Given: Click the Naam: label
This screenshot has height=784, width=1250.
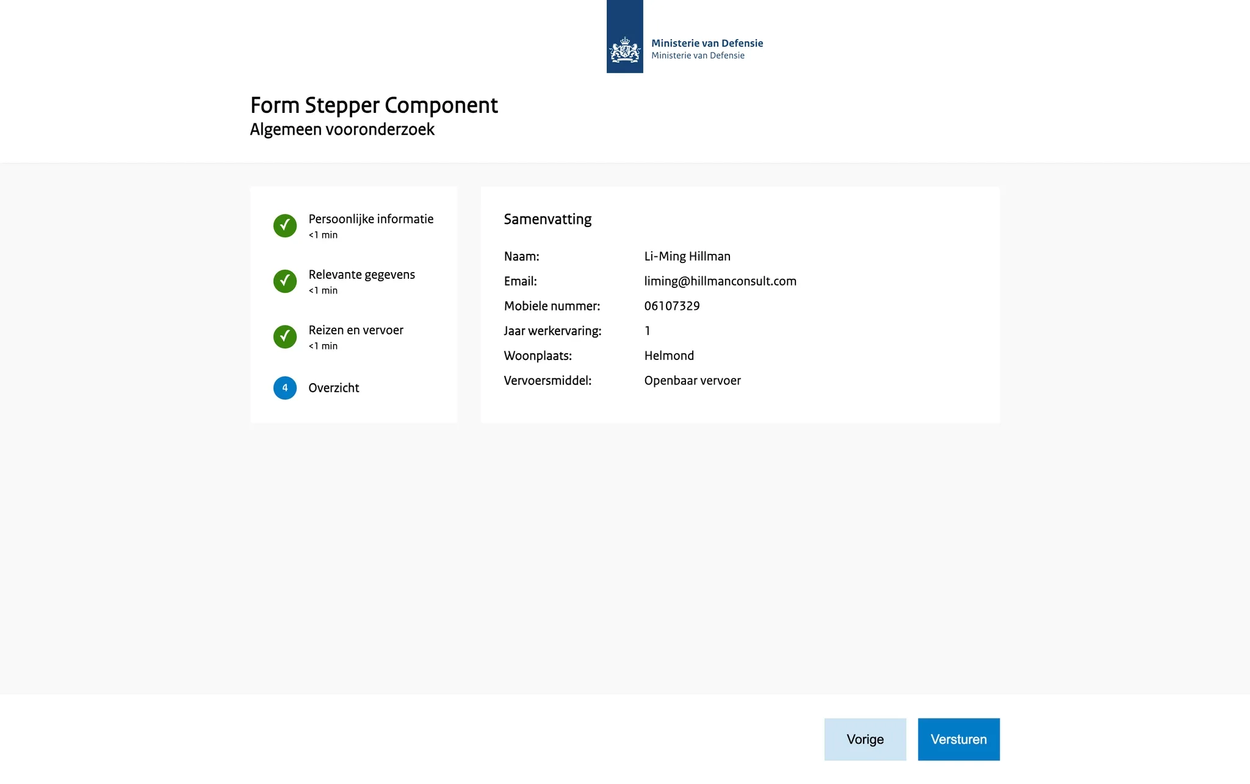Looking at the screenshot, I should pos(522,256).
